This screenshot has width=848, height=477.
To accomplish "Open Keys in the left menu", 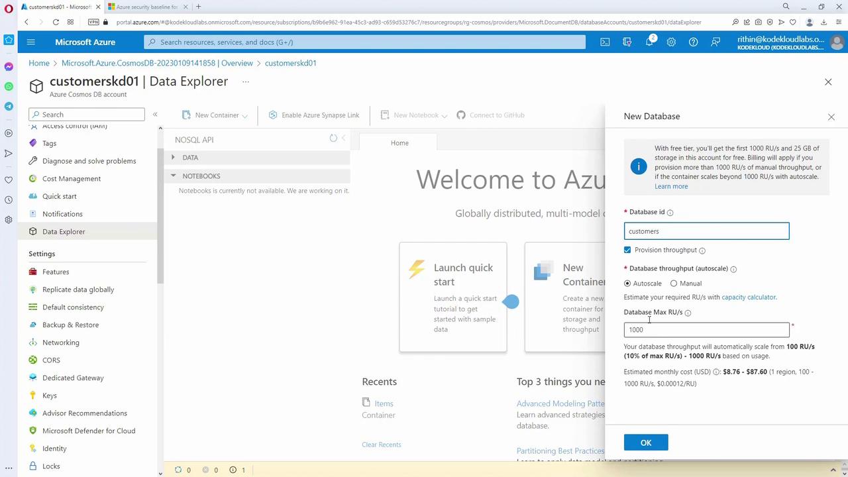I will (50, 396).
